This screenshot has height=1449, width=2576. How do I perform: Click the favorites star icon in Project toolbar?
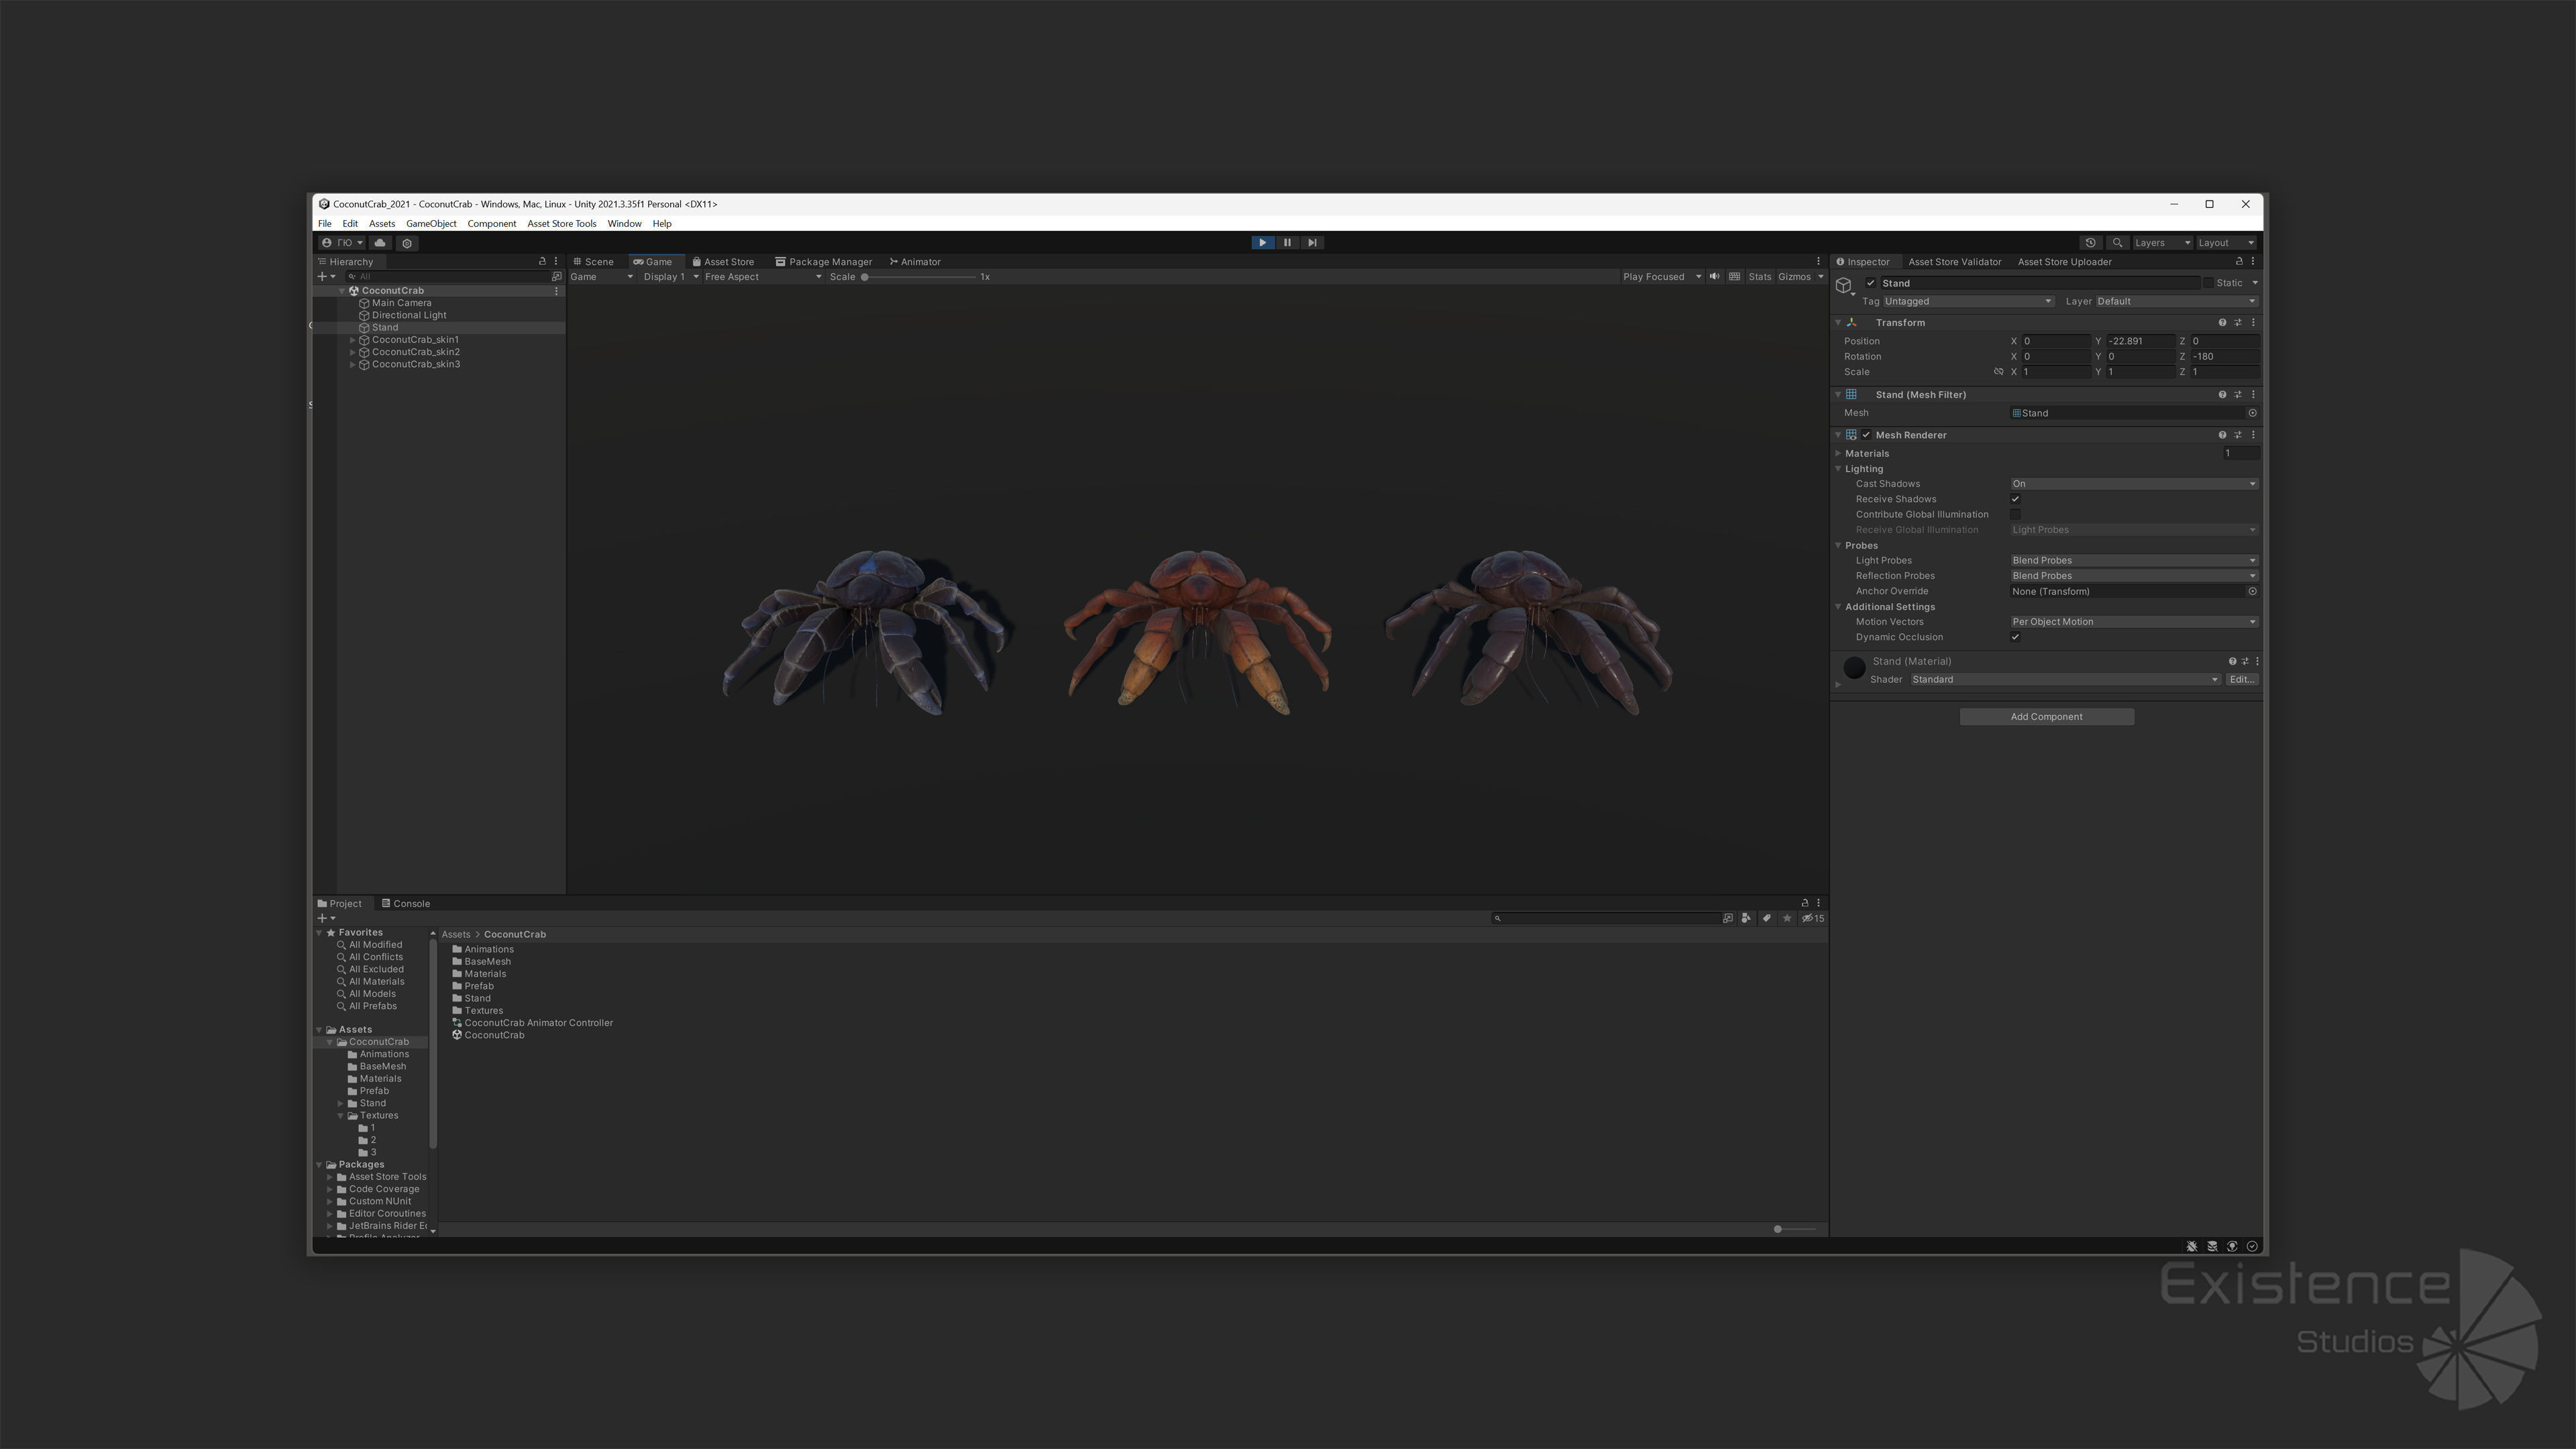coord(1787,919)
